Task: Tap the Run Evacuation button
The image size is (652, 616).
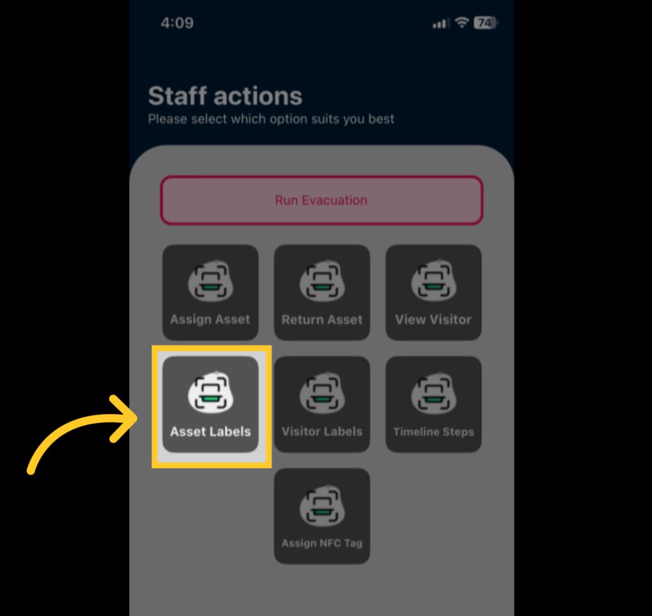Action: pos(322,200)
